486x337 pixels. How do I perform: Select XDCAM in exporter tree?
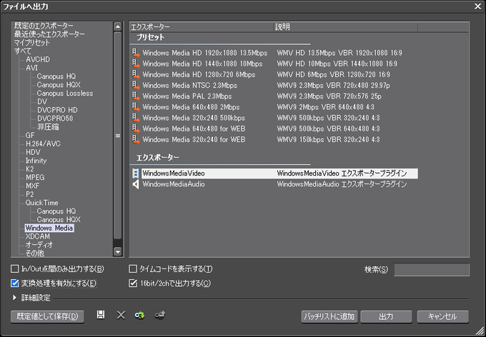click(38, 236)
